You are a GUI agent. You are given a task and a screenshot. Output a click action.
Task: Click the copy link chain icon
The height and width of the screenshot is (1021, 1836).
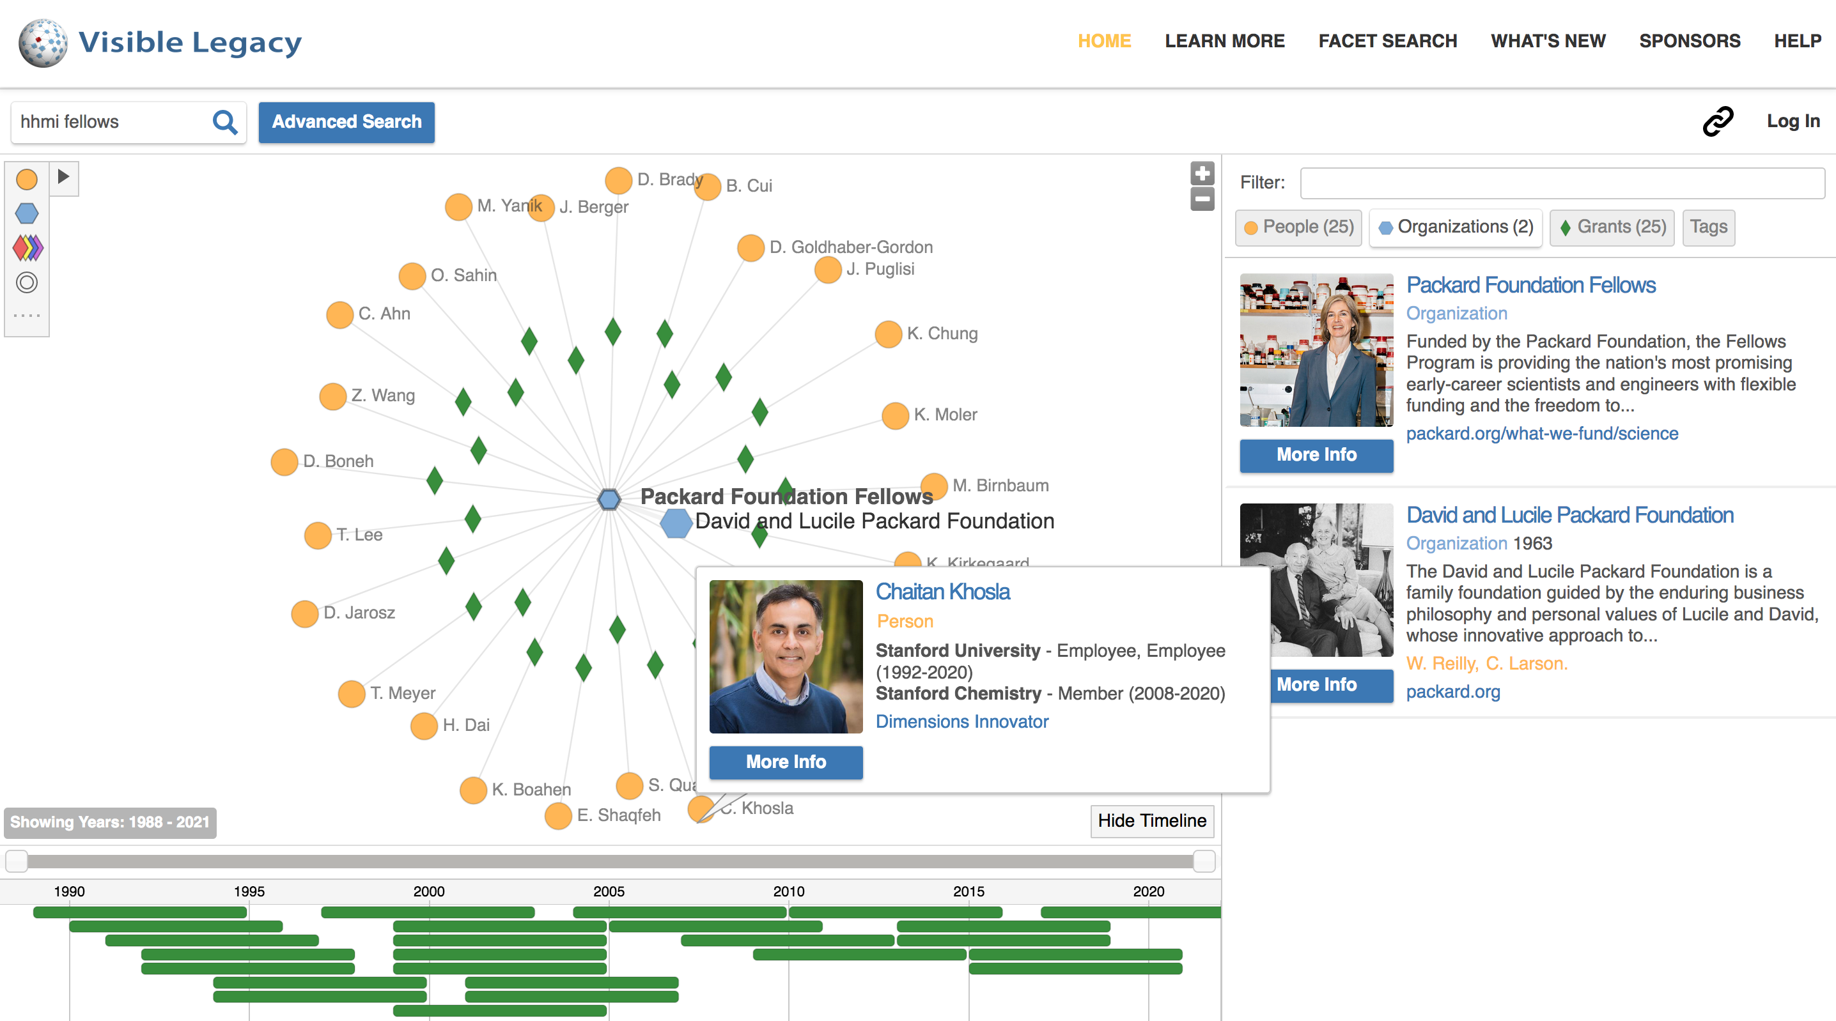pos(1718,121)
